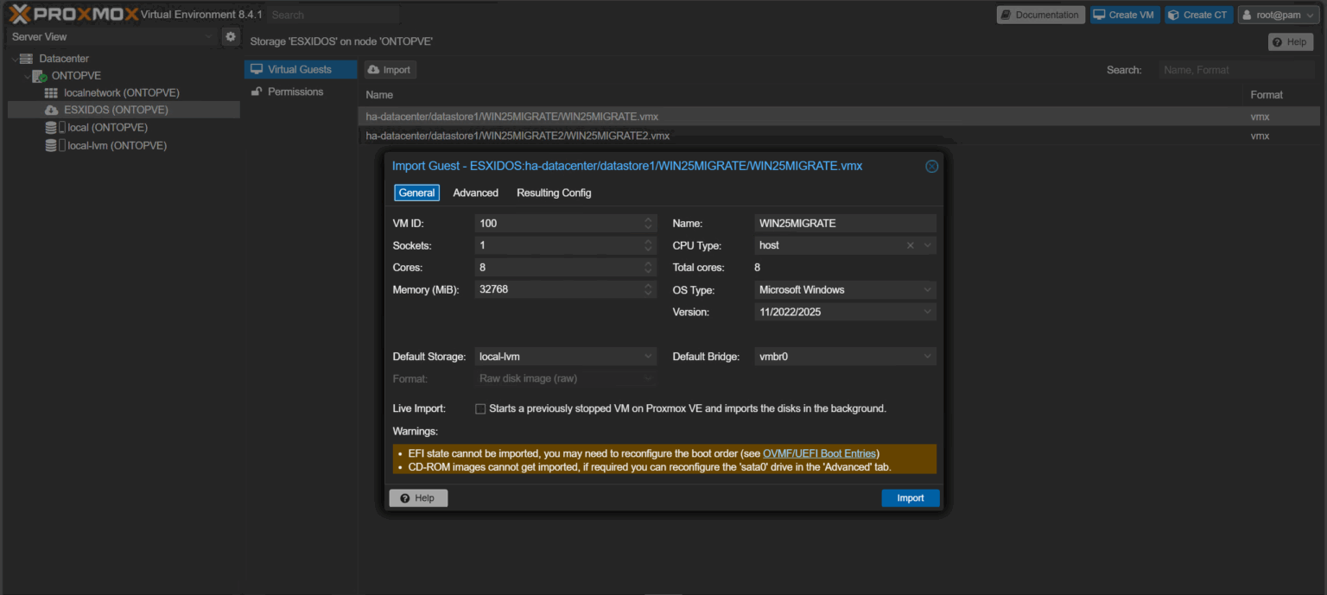Enable the Live Import checkbox
Viewport: 1327px width, 595px height.
480,408
